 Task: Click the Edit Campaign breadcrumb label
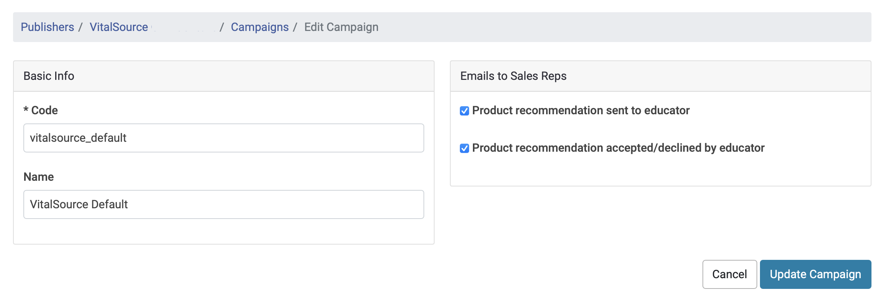(x=340, y=27)
